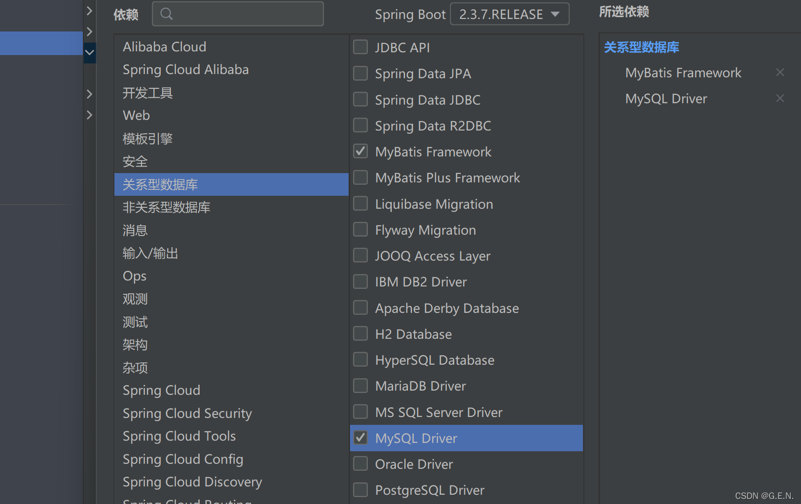The height and width of the screenshot is (504, 801).
Task: Enable the Oracle Driver checkbox
Action: click(x=360, y=464)
